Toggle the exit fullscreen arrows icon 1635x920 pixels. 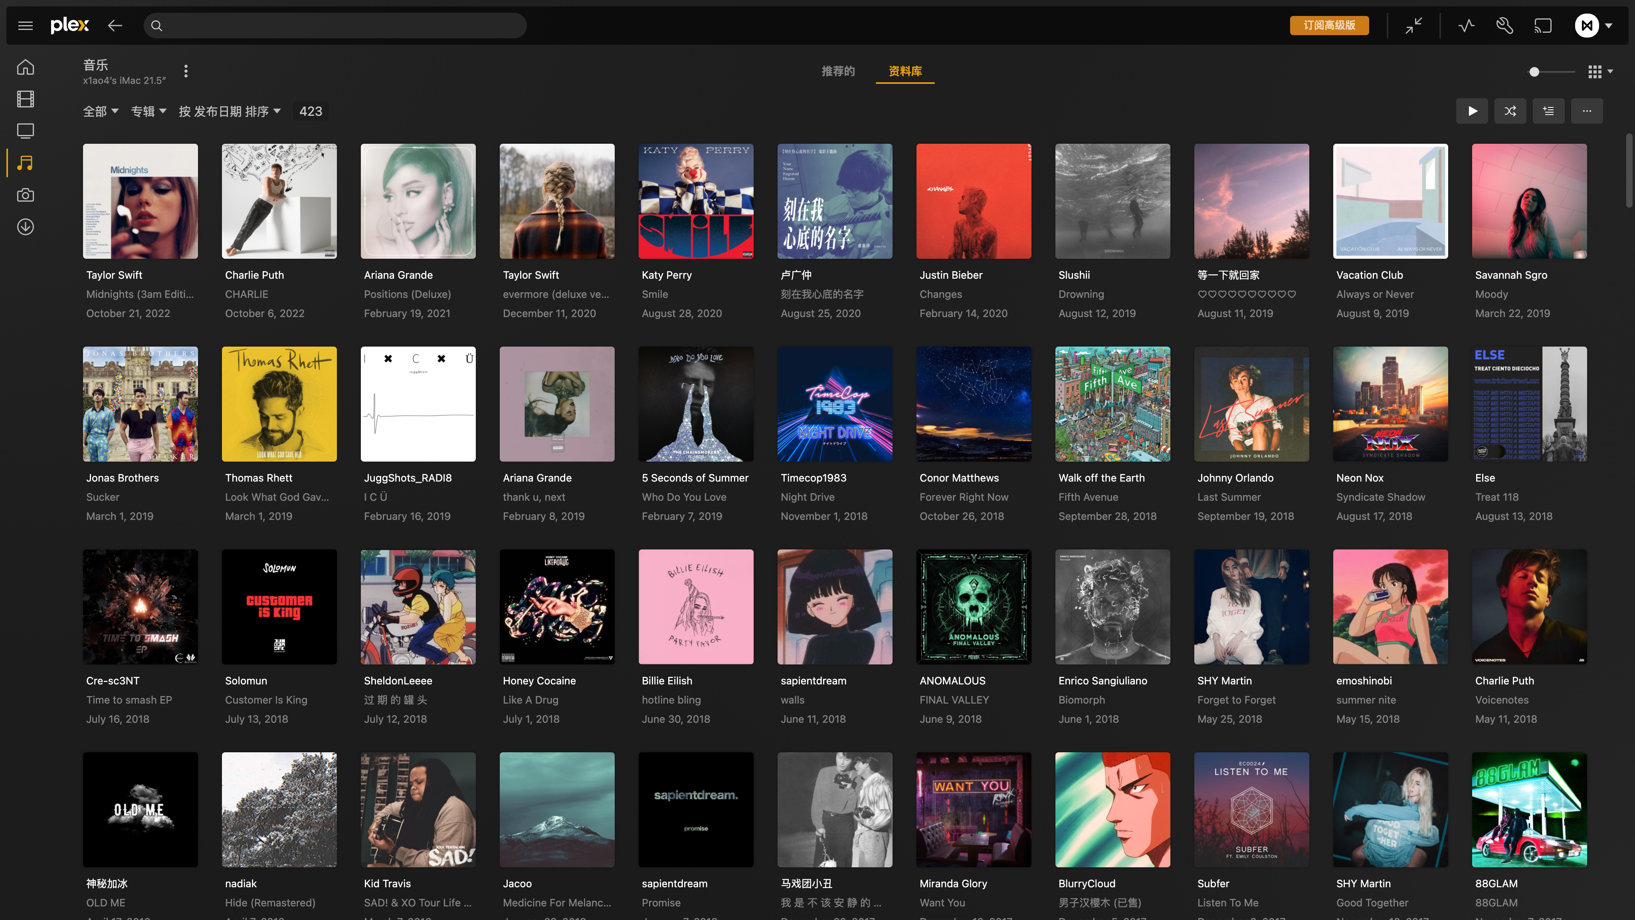[1413, 26]
